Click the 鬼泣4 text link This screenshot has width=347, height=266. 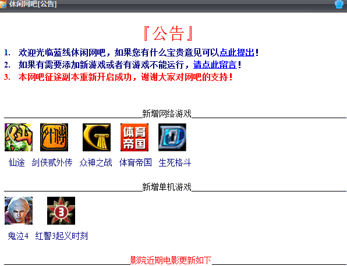tap(18, 236)
